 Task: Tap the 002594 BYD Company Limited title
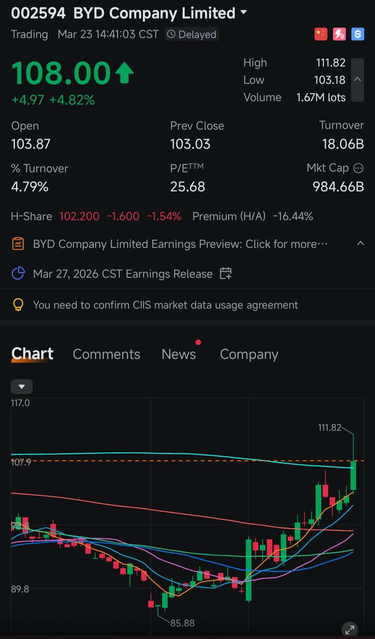pyautogui.click(x=123, y=13)
